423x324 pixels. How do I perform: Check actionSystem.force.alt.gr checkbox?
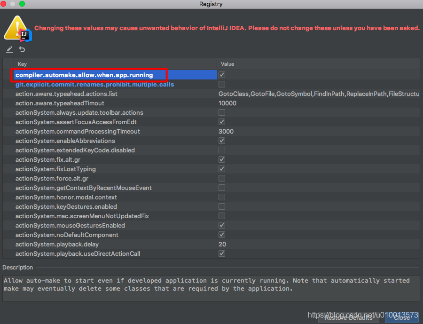pos(222,178)
